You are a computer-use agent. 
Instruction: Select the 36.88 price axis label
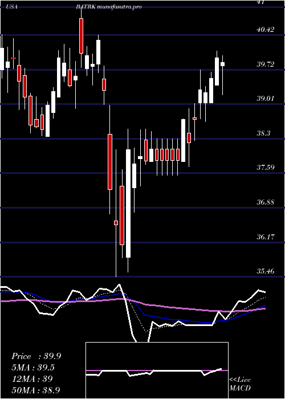(x=266, y=202)
